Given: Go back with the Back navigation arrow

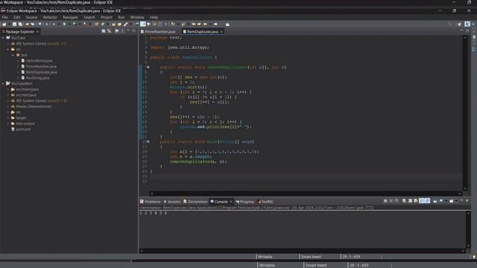Looking at the screenshot, I should 206,24.
